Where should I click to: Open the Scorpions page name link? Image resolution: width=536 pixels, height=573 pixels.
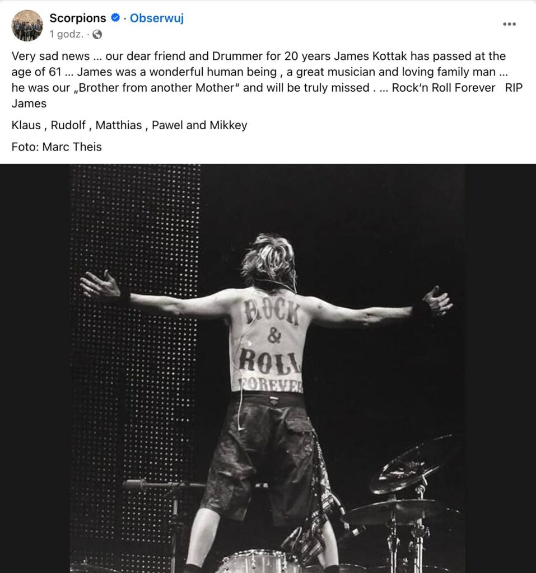pyautogui.click(x=78, y=18)
